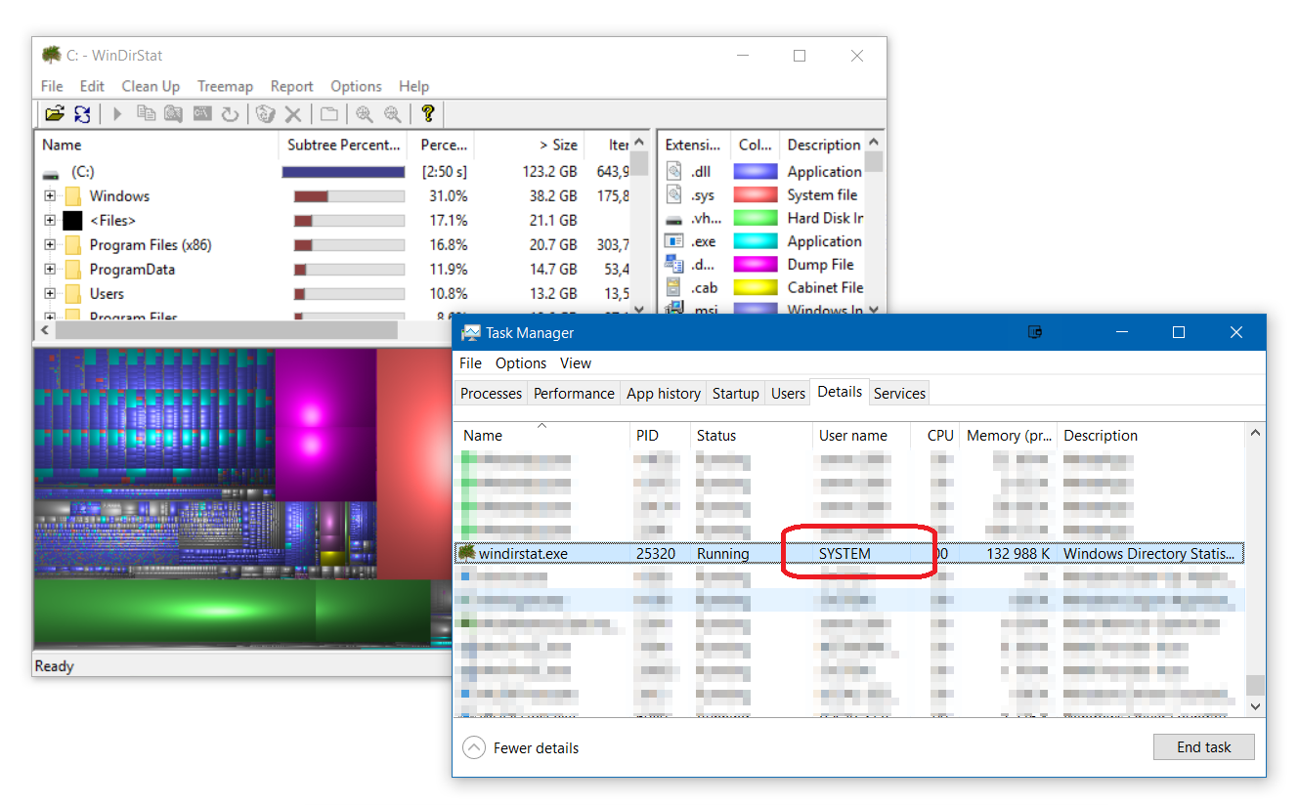1299x807 pixels.
Task: Click the Delete X toolbar icon
Action: click(292, 114)
